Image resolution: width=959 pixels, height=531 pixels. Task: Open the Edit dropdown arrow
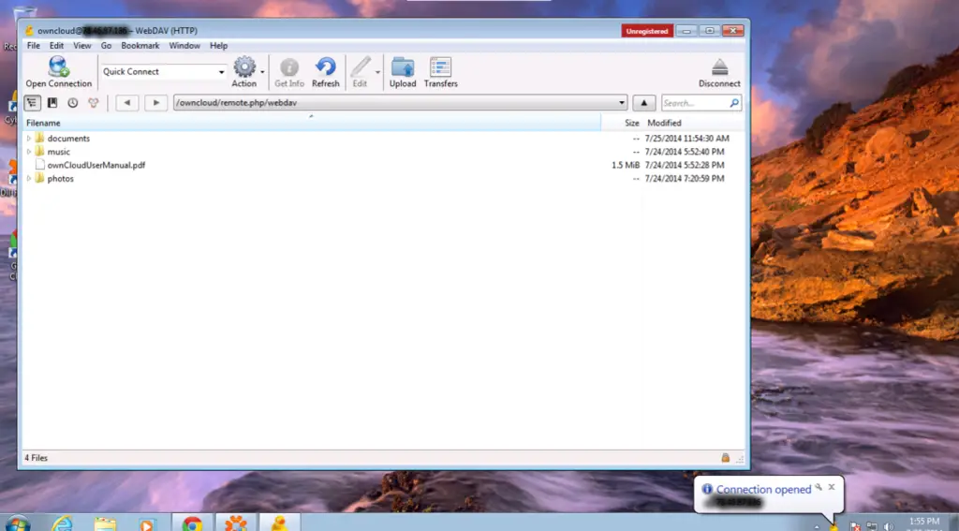[377, 72]
